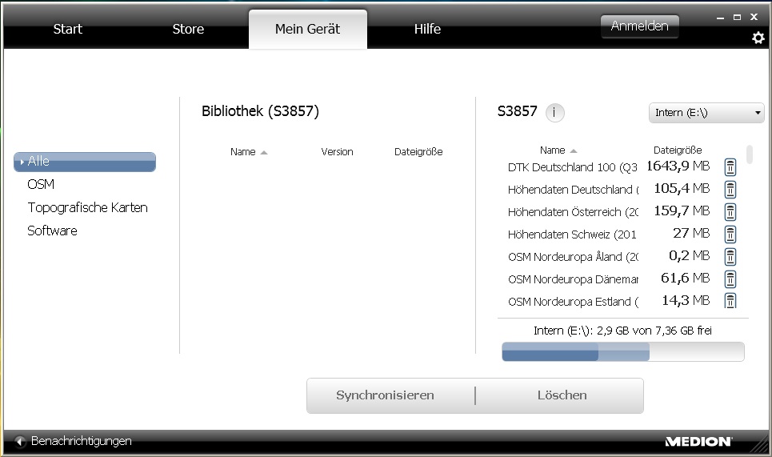Go to the Start tab
Image resolution: width=772 pixels, height=457 pixels.
(x=68, y=30)
